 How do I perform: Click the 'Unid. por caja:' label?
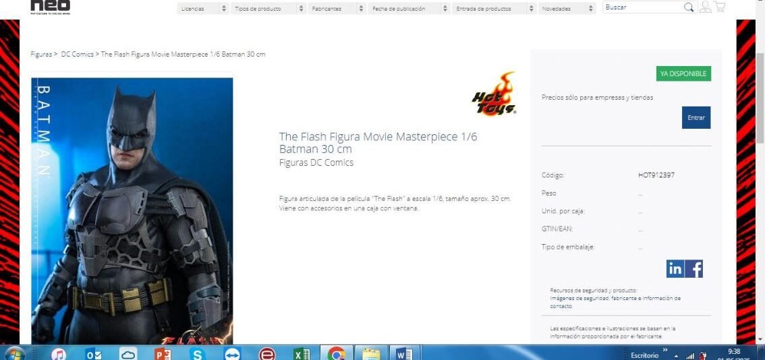(x=563, y=211)
